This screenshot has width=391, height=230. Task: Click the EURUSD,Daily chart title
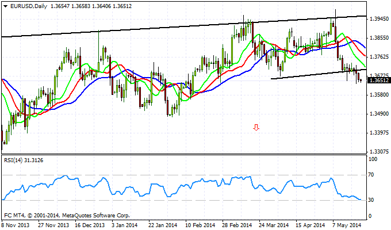(x=29, y=6)
